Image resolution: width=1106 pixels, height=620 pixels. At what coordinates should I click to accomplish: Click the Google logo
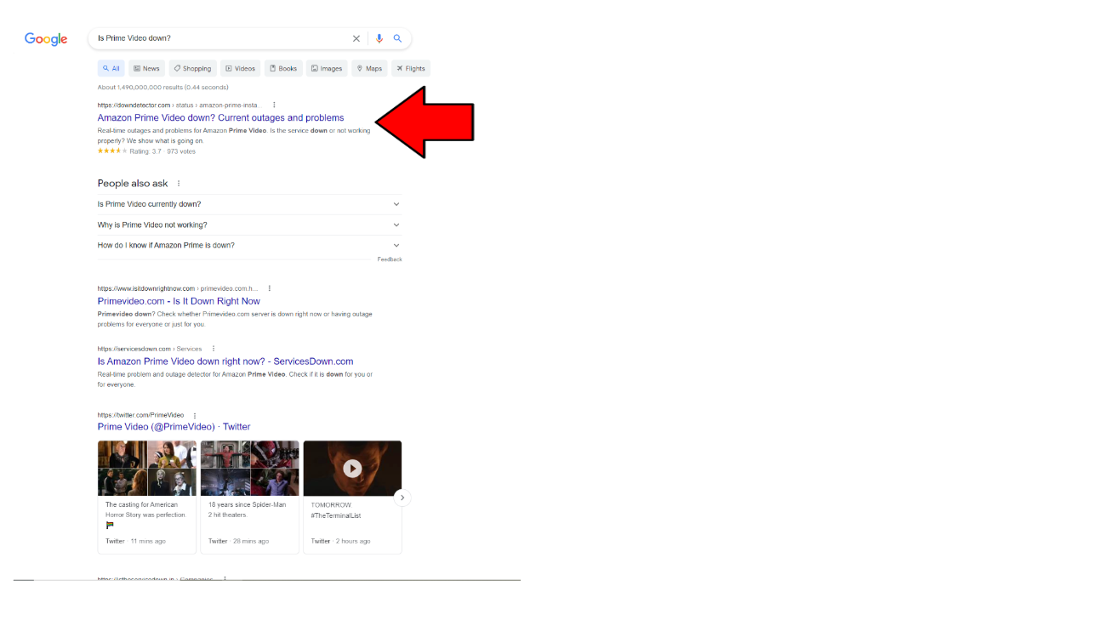point(46,39)
